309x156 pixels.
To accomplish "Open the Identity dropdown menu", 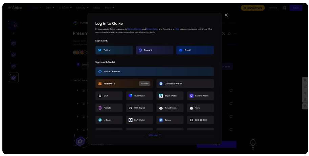I will tap(82, 8).
